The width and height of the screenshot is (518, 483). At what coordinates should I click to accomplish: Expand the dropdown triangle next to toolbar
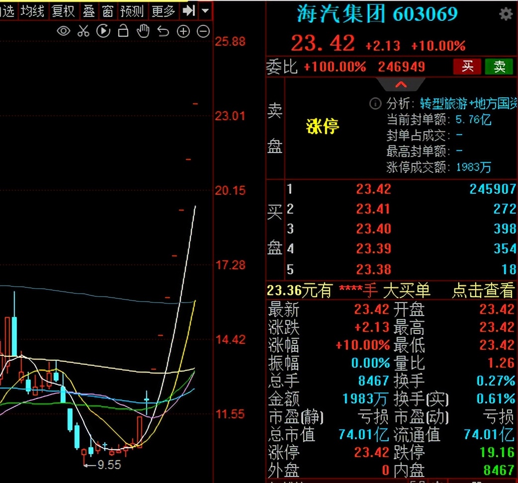point(205,10)
